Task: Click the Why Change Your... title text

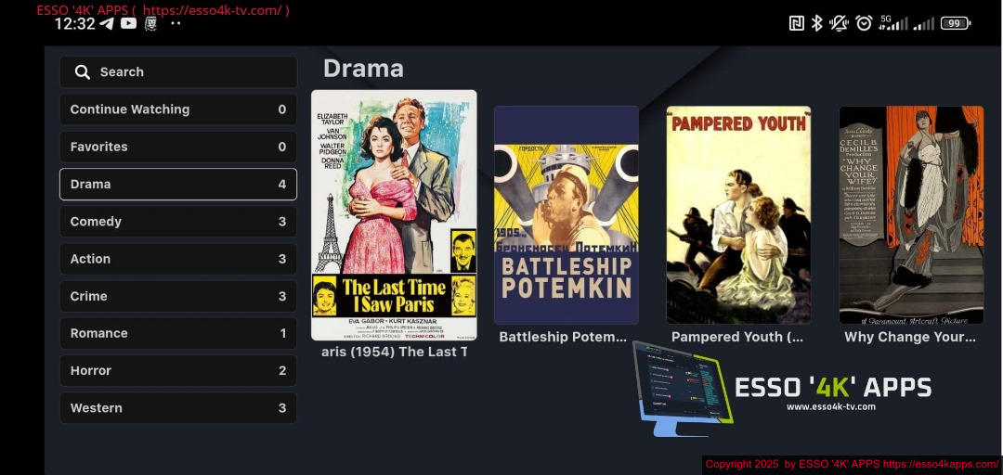Action: coord(910,337)
